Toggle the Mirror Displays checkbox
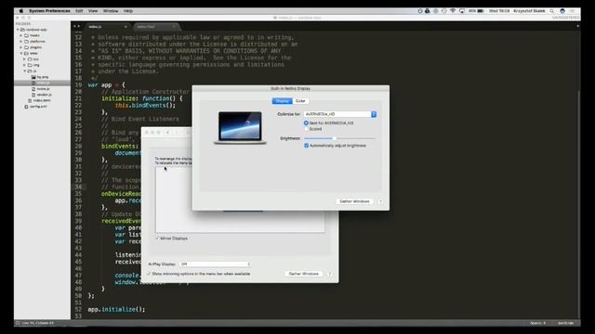Viewport: 595px width, 334px height. [157, 238]
